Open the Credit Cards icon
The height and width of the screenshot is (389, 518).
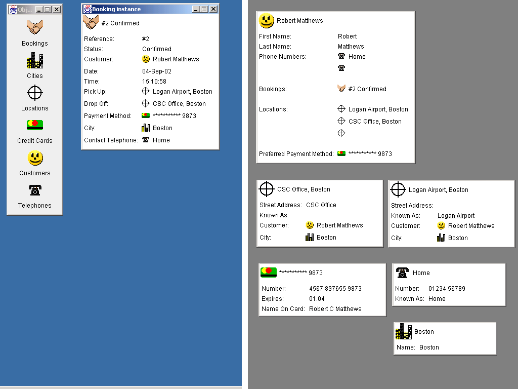(x=35, y=125)
